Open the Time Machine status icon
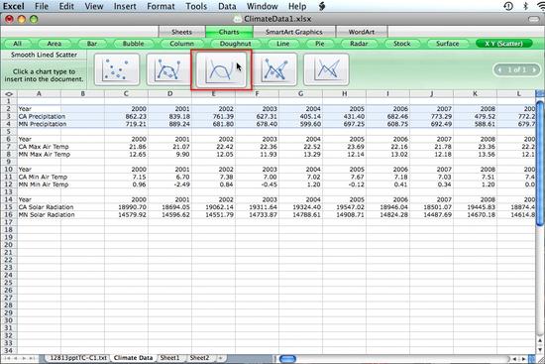 [508, 6]
